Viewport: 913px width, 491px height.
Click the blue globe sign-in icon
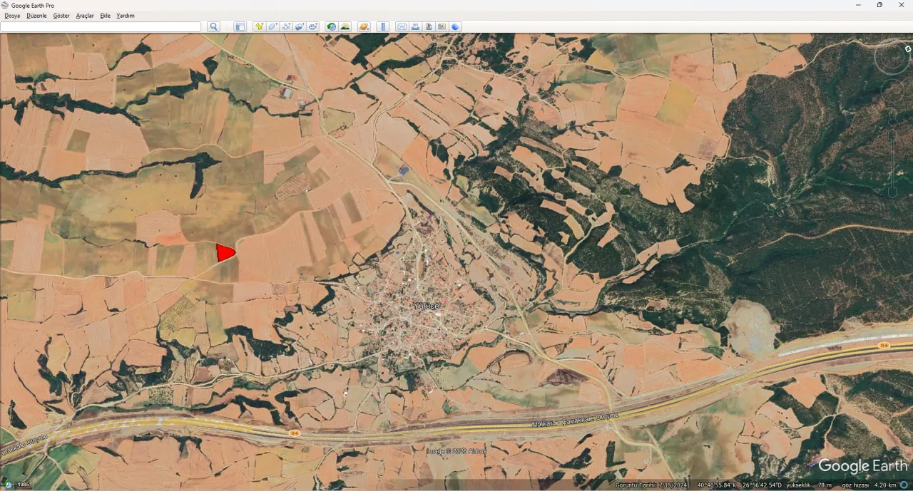[456, 26]
